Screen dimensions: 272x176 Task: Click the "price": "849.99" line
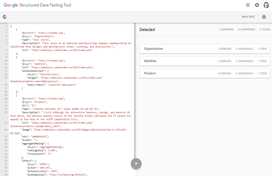pos(39,168)
